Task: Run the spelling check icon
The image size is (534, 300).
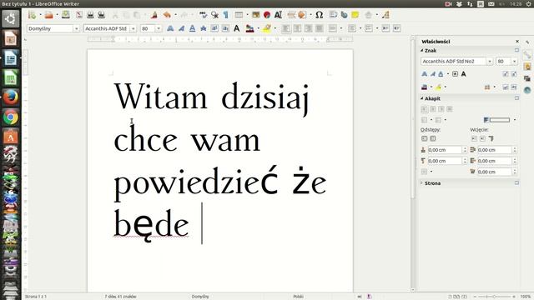Action: (204, 15)
